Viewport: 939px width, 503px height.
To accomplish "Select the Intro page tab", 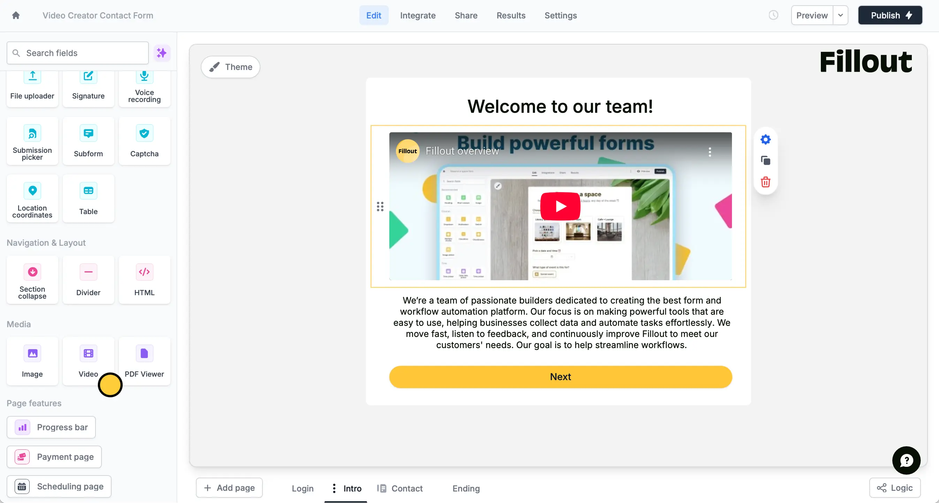I will click(352, 488).
